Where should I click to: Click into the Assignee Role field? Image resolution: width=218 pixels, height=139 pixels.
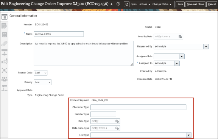click(167, 57)
